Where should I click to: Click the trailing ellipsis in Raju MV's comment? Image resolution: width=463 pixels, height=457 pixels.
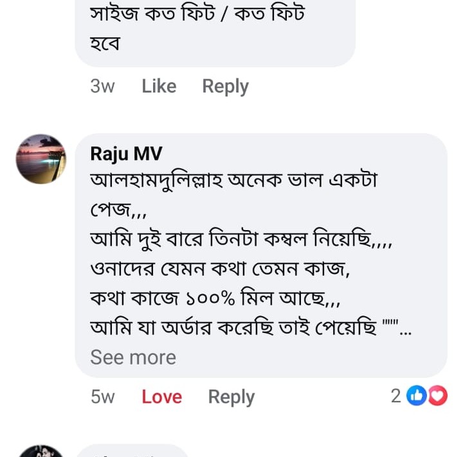tap(405, 329)
